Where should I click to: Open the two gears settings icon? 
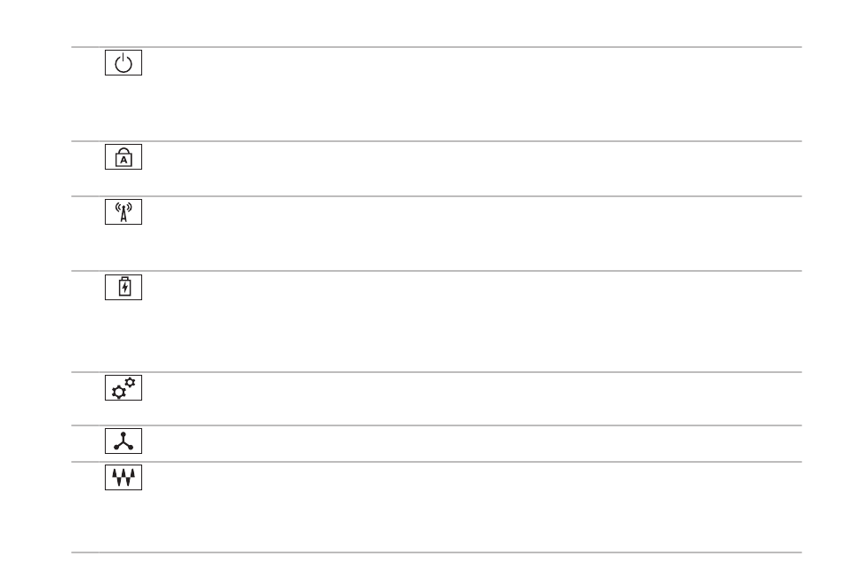click(x=123, y=387)
